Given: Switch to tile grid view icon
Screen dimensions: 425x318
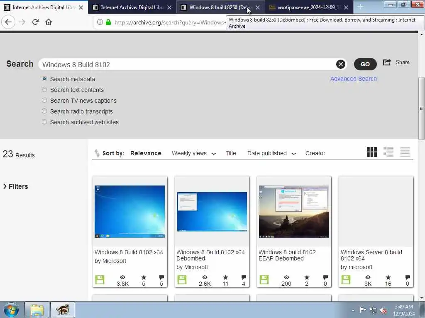Looking at the screenshot, I should click(x=371, y=152).
